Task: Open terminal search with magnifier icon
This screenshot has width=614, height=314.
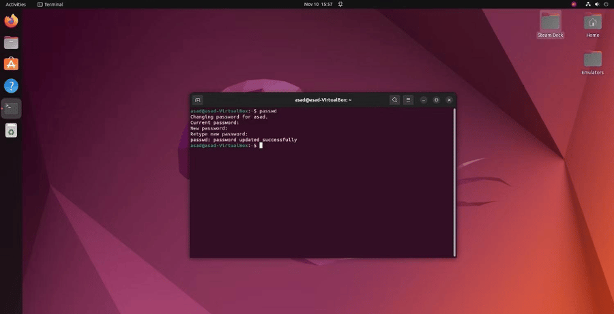Action: 395,100
